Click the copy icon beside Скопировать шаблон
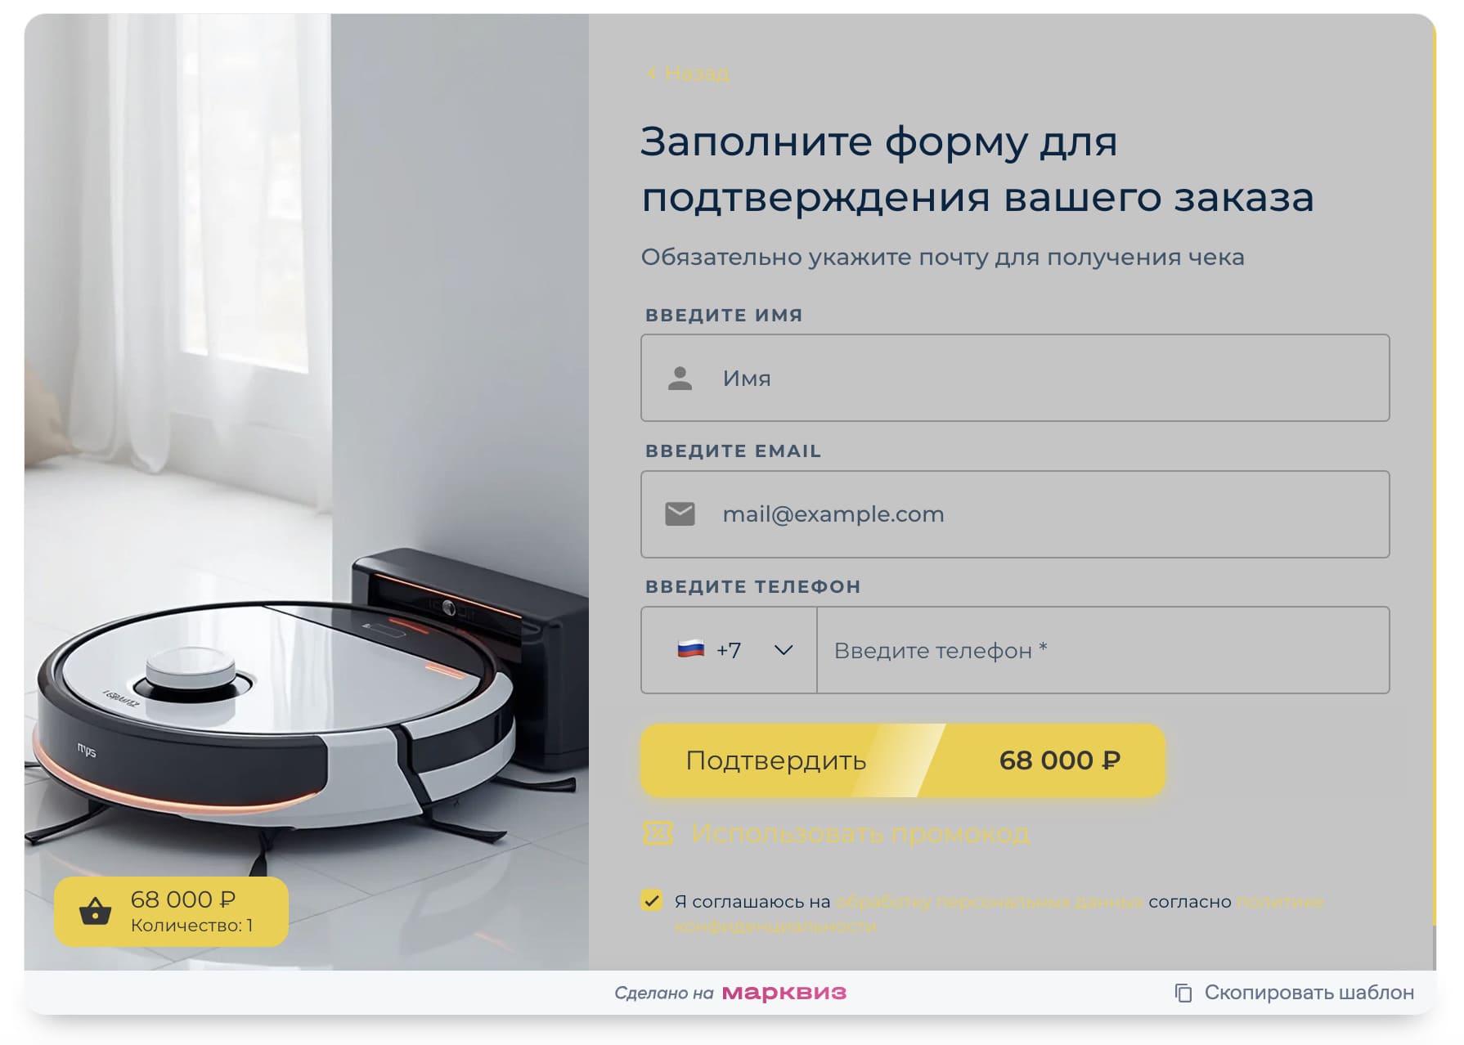This screenshot has width=1464, height=1045. click(1183, 993)
